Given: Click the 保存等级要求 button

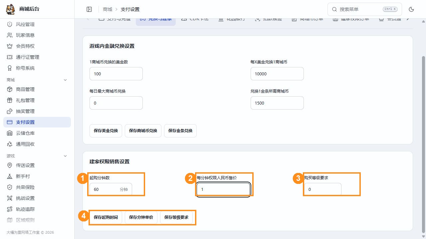Looking at the screenshot, I should [x=176, y=217].
